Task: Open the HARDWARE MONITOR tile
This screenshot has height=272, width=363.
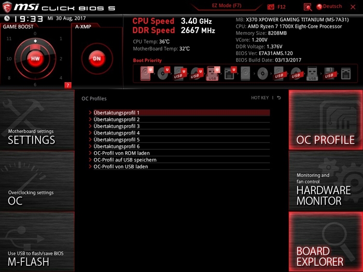Action: click(x=326, y=181)
